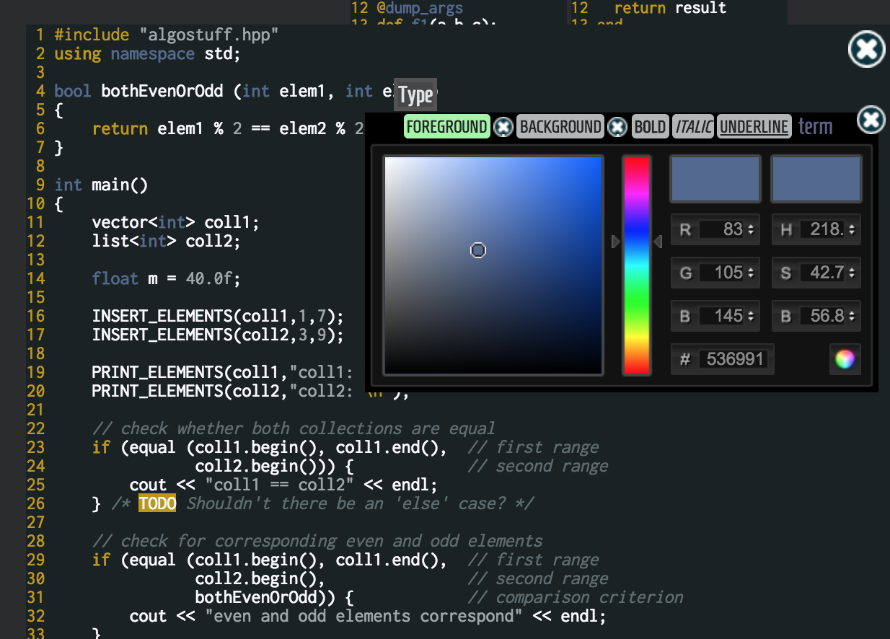Clear the BACKGROUND color using its X icon
Viewport: 890px width, 639px height.
[x=617, y=126]
